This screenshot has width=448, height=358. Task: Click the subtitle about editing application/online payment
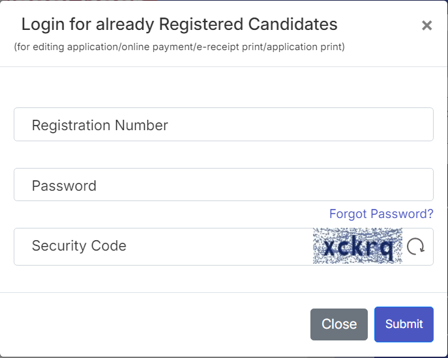coord(179,47)
